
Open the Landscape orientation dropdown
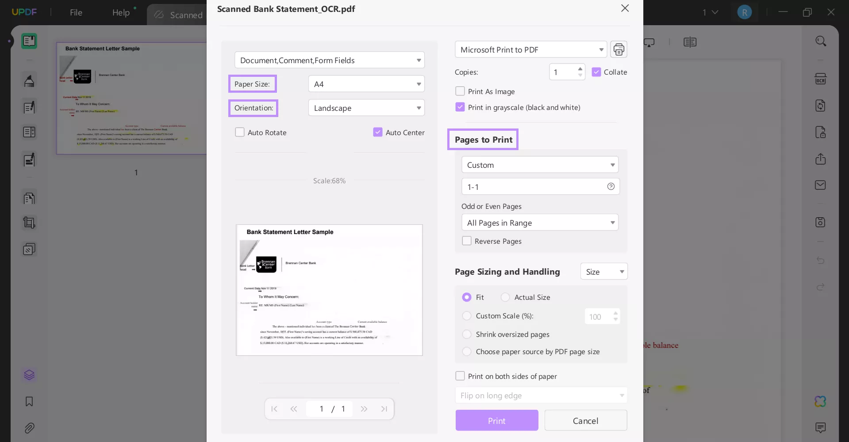coord(366,108)
